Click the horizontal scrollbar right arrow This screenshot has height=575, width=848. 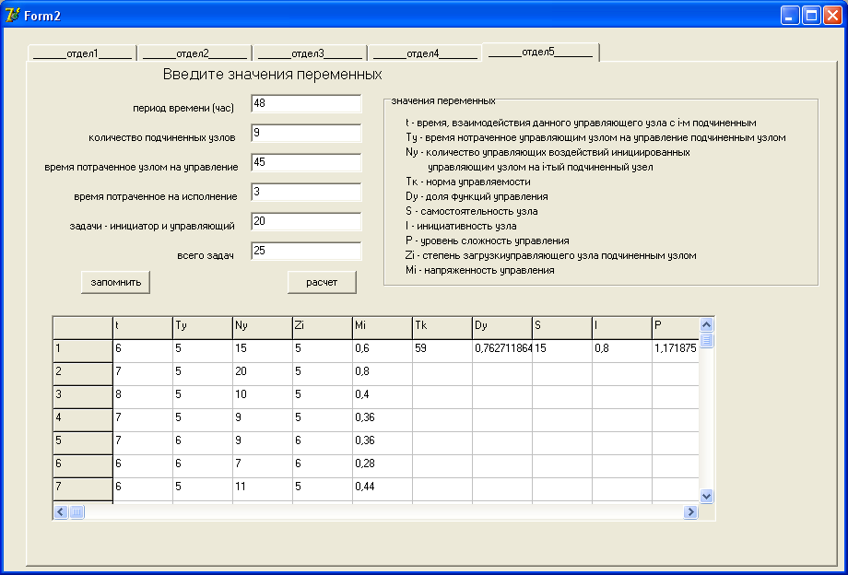pos(690,511)
